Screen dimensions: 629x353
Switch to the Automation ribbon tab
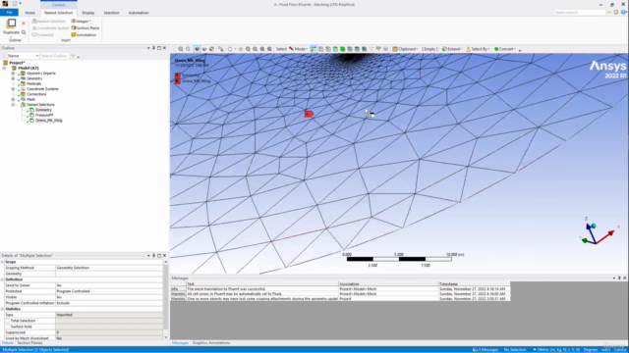(x=139, y=13)
